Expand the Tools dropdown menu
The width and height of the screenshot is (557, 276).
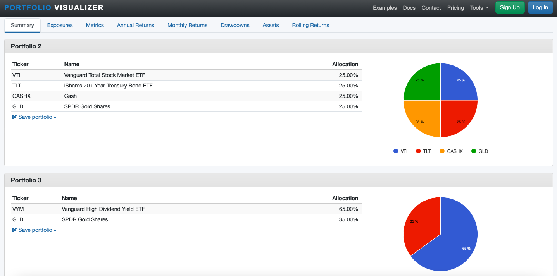479,8
